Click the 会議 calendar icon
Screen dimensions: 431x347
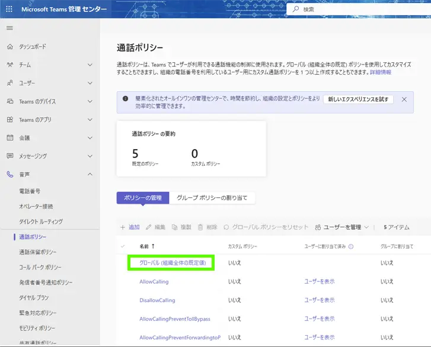pyautogui.click(x=10, y=137)
